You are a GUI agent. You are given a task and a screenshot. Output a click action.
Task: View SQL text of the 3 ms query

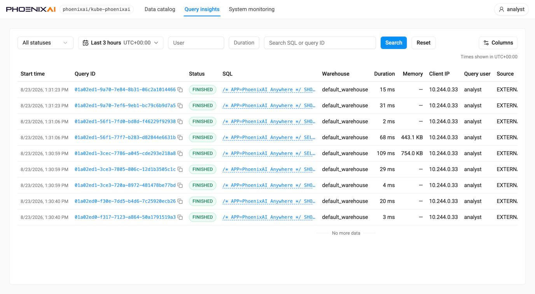pos(269,217)
